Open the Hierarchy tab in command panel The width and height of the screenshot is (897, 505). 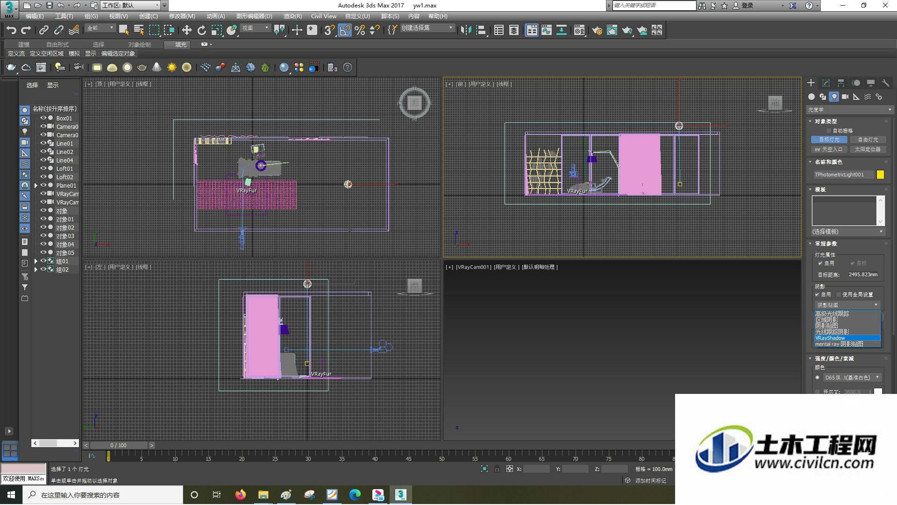(841, 83)
